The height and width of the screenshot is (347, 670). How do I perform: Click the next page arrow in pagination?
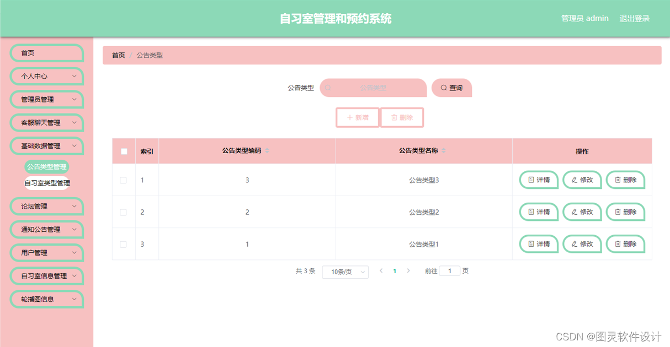(x=409, y=270)
